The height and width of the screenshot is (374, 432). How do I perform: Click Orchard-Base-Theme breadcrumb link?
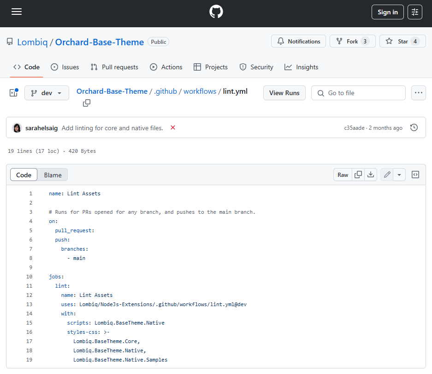point(112,91)
